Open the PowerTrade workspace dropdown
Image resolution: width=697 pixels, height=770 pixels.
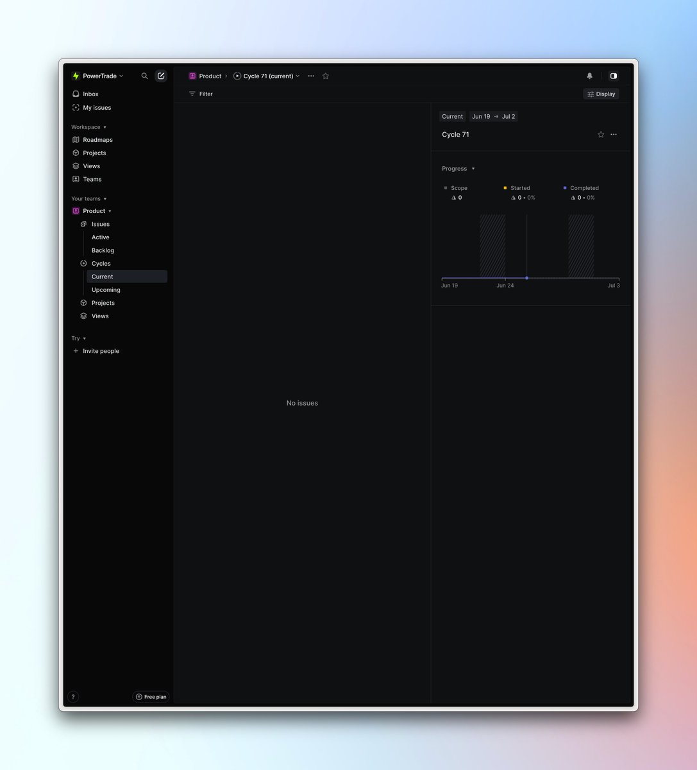tap(97, 76)
